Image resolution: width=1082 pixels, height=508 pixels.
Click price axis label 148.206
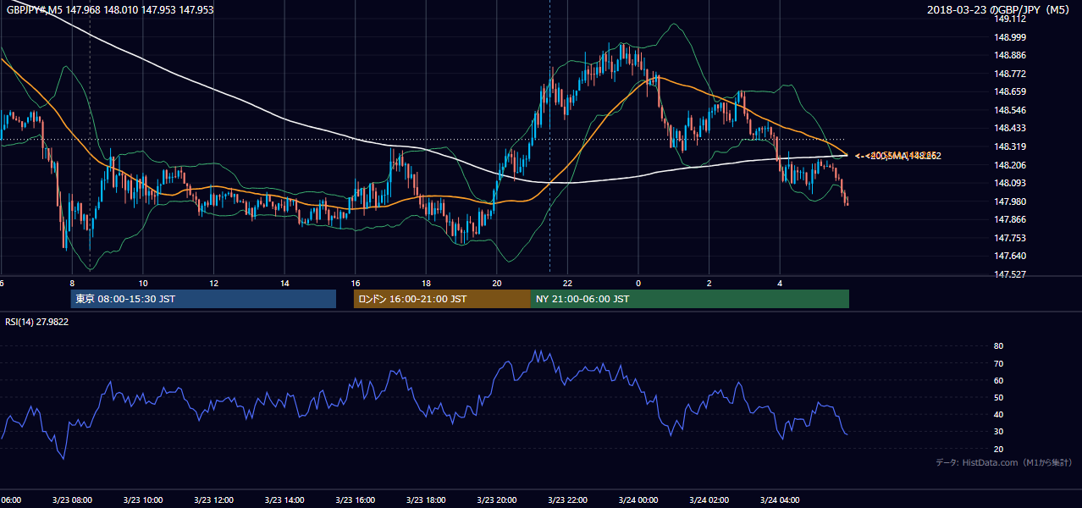(x=1010, y=165)
